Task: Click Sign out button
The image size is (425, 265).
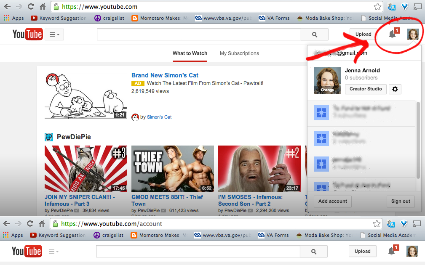Action: [401, 201]
